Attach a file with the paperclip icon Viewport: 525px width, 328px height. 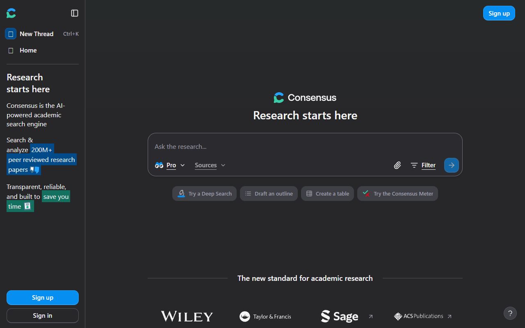pos(397,165)
